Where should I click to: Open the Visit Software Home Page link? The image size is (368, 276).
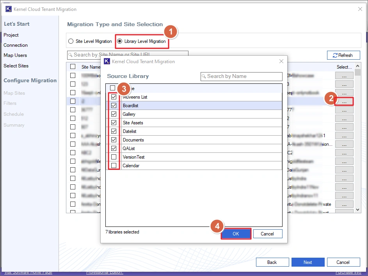pyautogui.click(x=28, y=272)
